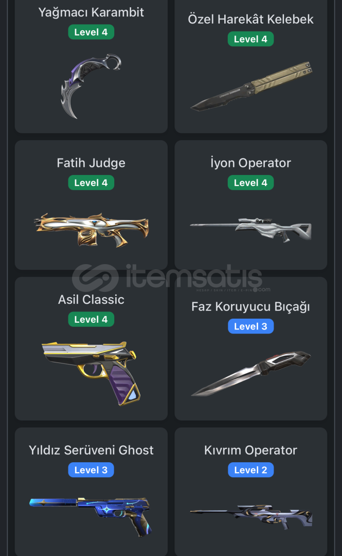Click the Kıvrım Operator sniper image
Viewport: 342px width, 556px height.
[x=251, y=517]
